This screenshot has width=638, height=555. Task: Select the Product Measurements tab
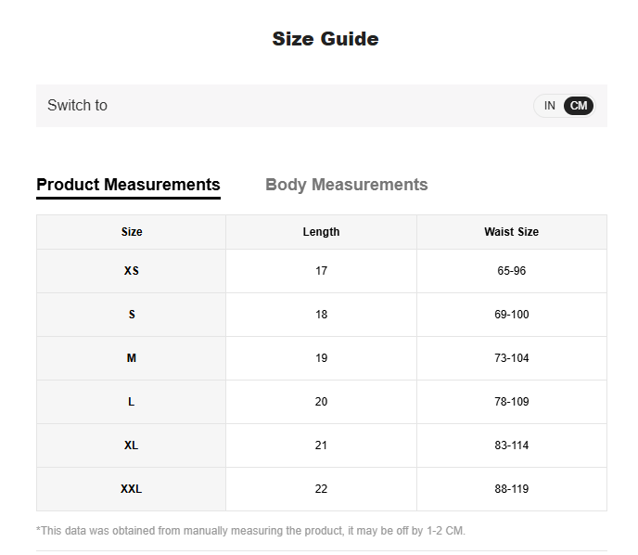click(128, 185)
